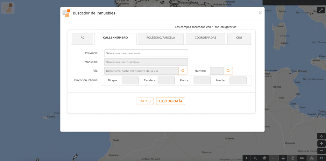Click the DATOS button

pyautogui.click(x=145, y=101)
